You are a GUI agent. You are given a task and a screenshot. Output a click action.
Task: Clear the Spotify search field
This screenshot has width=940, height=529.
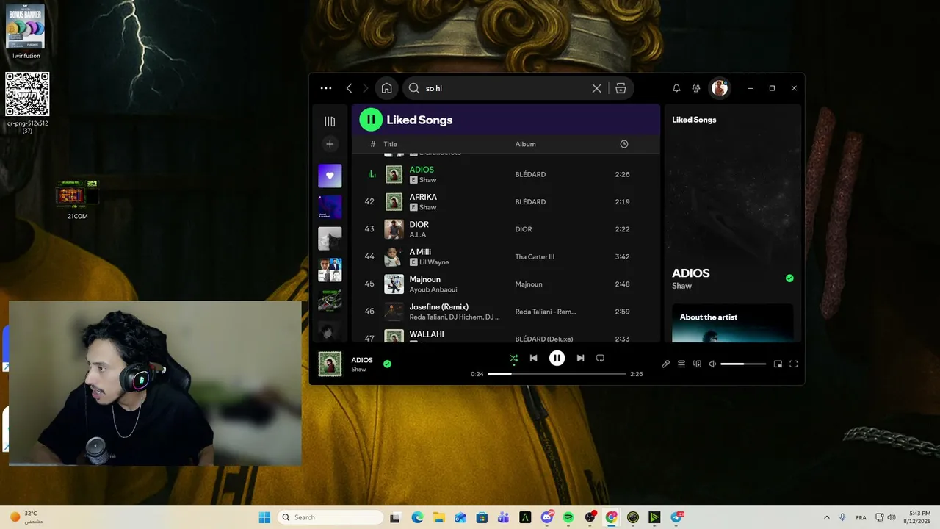[597, 88]
